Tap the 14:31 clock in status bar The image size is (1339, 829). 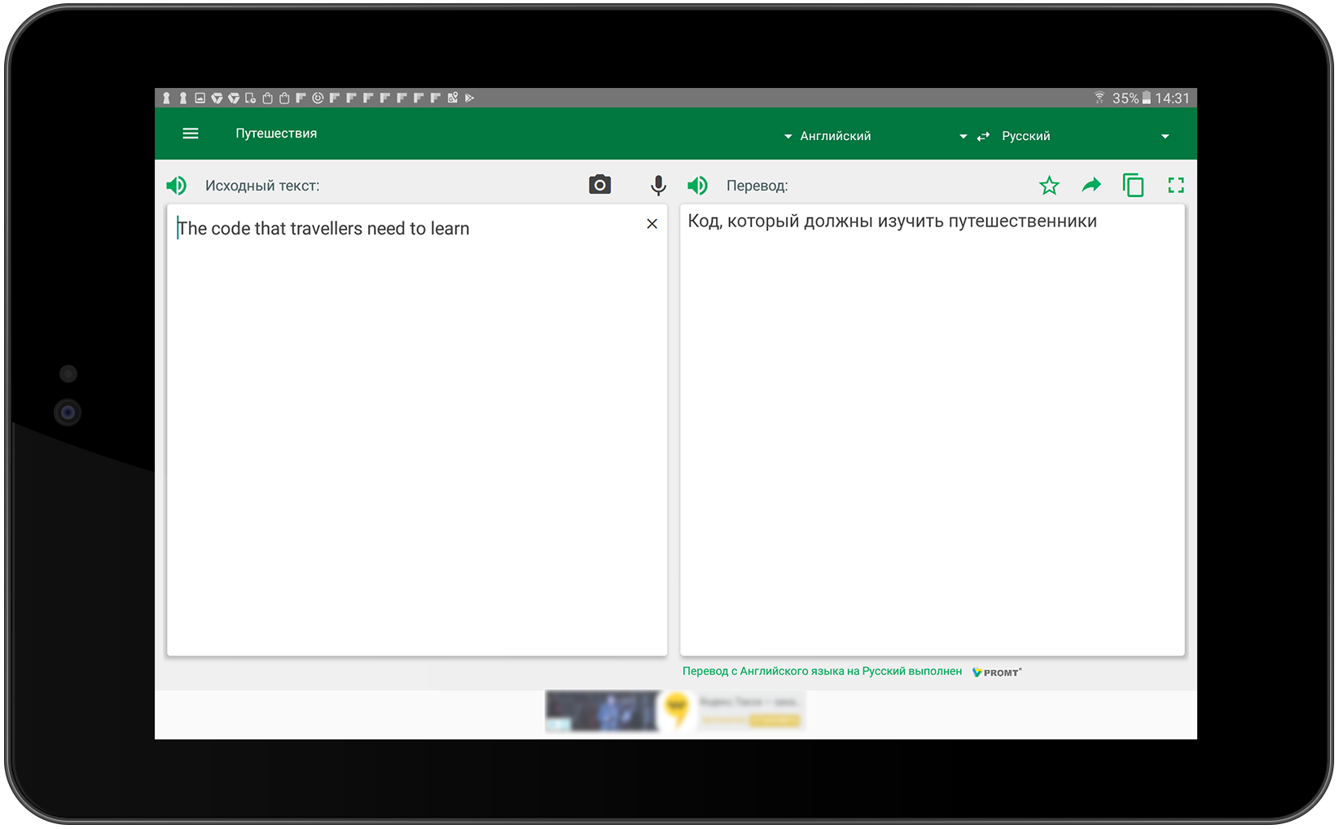tap(1172, 99)
